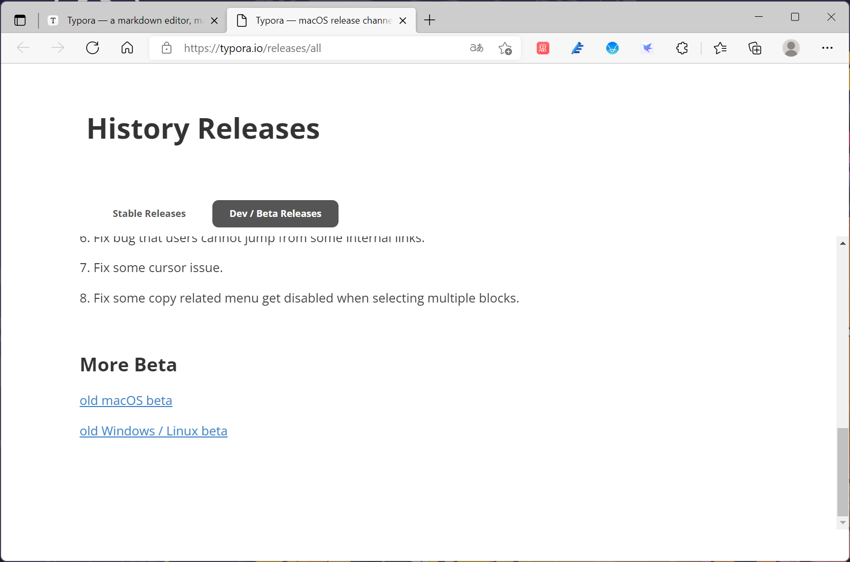Close the browser window
The image size is (850, 562).
(831, 17)
